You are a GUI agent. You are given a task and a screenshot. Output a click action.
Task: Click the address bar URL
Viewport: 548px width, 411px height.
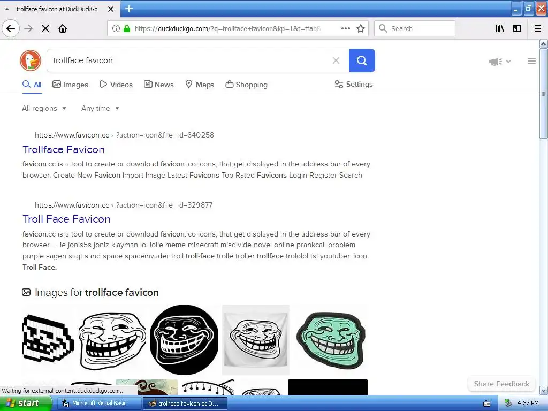[x=228, y=29]
